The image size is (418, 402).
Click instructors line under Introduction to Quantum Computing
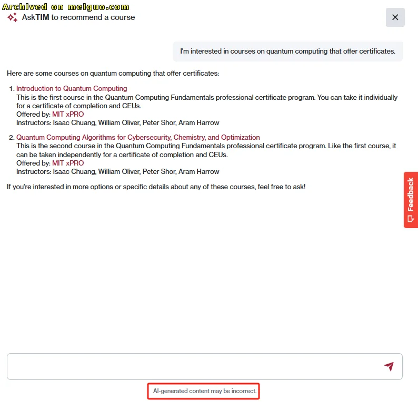click(x=117, y=122)
